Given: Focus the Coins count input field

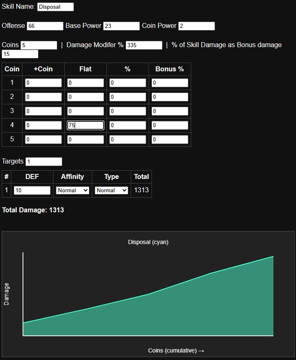Looking at the screenshot, I should coord(39,45).
